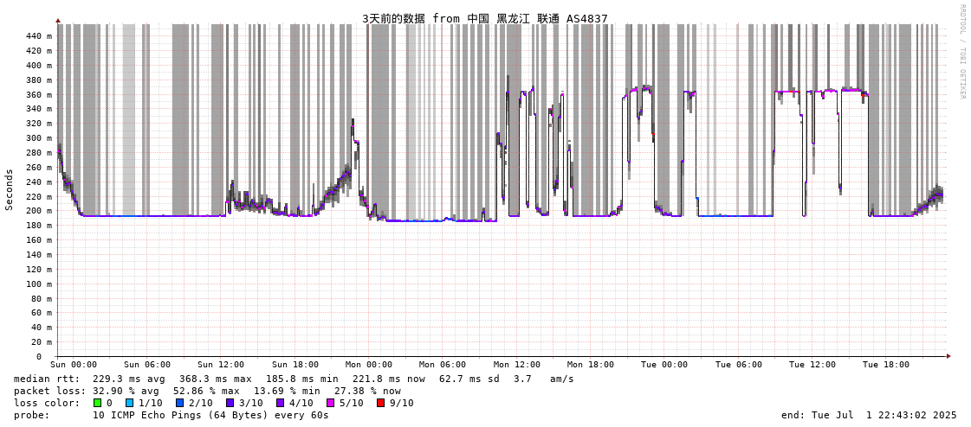Click the violet 4/10 loss color swatch
Image resolution: width=971 pixels, height=427 pixels.
280,403
